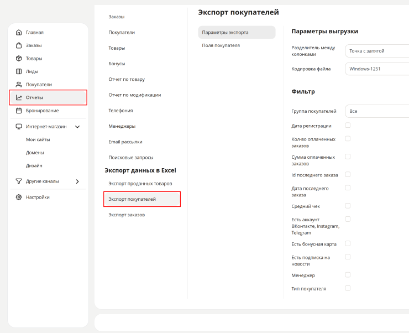Enable the Есть бонусная карта checkbox
This screenshot has height=333, width=409.
(348, 243)
